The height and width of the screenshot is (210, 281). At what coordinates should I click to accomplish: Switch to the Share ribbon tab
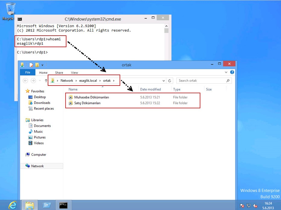point(59,73)
